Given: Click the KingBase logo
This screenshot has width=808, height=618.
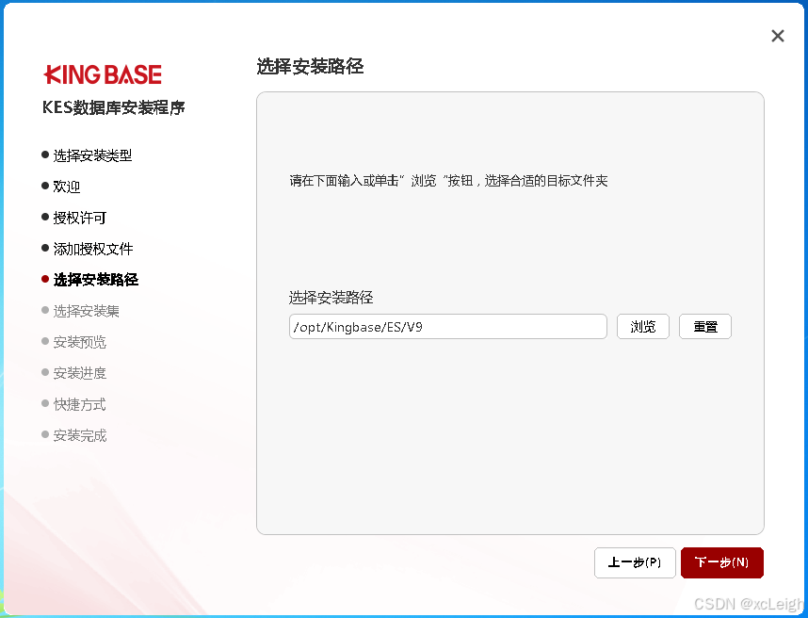Looking at the screenshot, I should coord(102,73).
